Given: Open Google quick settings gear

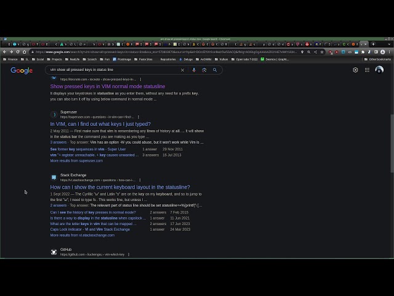Looking at the screenshot, I should point(355,70).
